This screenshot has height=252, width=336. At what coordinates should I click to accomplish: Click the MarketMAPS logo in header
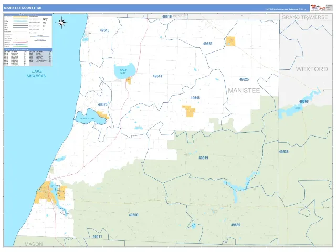click(x=318, y=7)
